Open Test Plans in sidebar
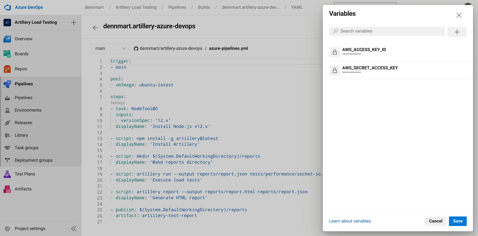478x236 pixels. [25, 174]
